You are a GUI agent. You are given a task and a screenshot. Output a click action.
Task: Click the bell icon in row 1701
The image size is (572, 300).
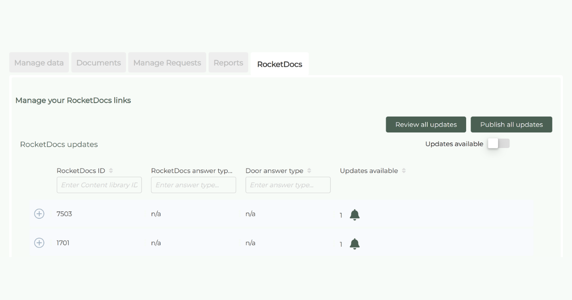tap(354, 244)
